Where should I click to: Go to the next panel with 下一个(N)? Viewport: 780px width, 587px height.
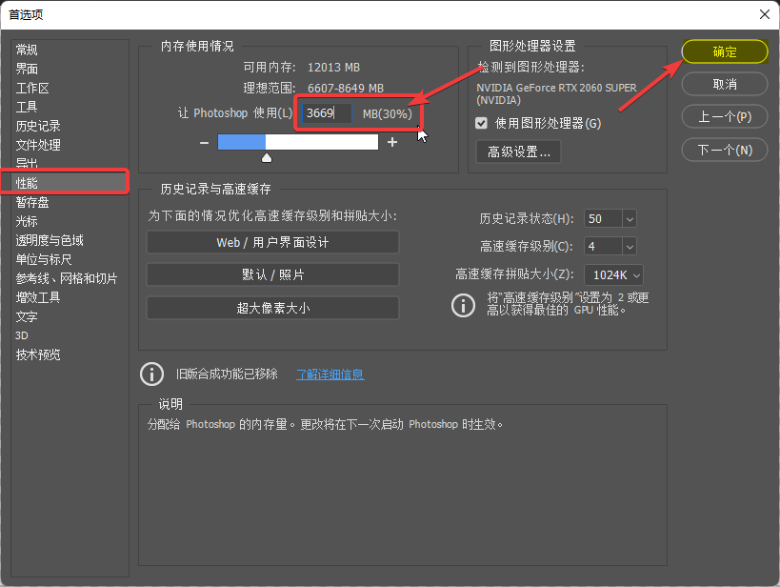(x=723, y=148)
